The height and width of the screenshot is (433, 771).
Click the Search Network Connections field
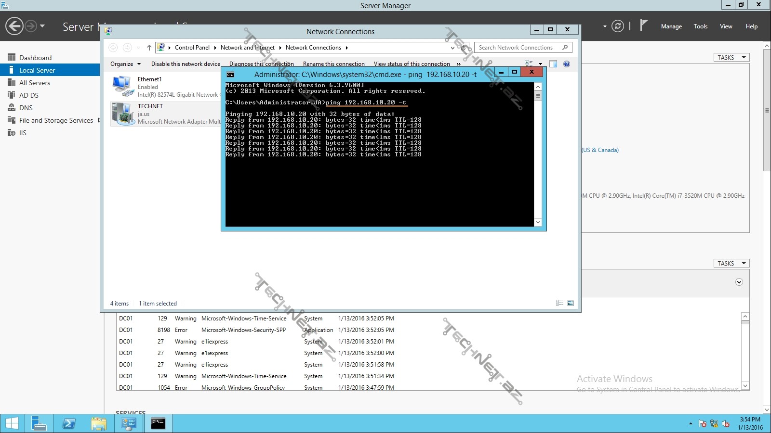tap(516, 48)
